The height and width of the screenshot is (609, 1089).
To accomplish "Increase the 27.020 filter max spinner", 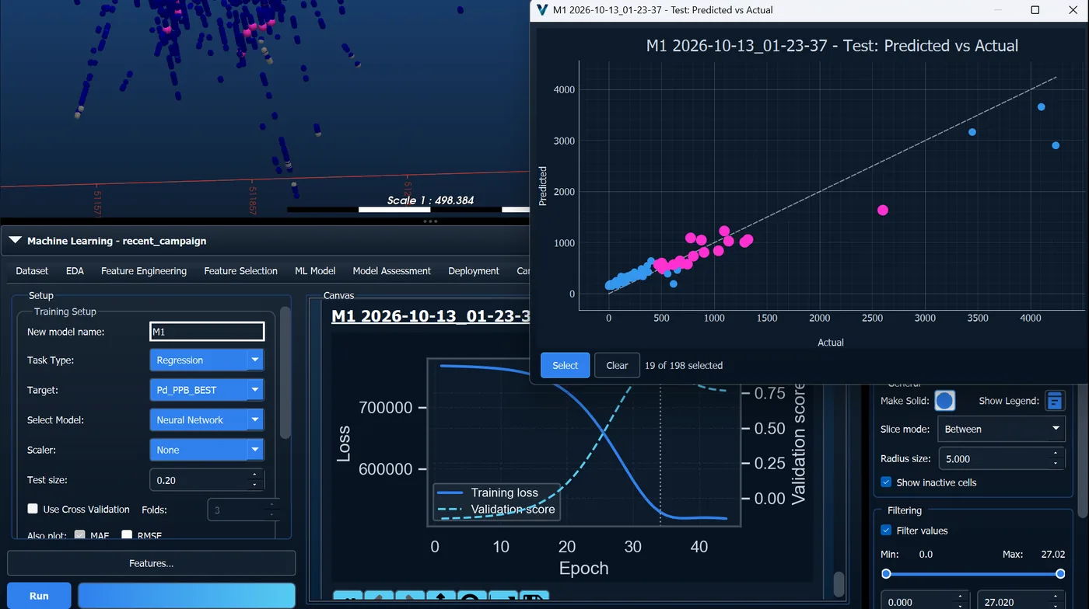I will pyautogui.click(x=1056, y=597).
